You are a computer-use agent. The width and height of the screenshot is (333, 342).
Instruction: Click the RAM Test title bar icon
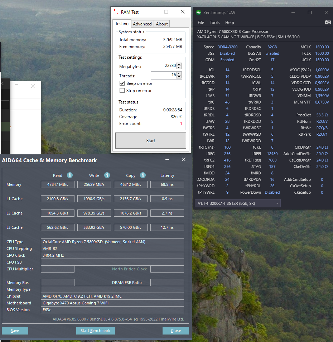(116, 12)
